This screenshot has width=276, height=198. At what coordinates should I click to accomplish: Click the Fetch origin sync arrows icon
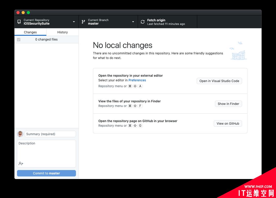[x=143, y=22]
